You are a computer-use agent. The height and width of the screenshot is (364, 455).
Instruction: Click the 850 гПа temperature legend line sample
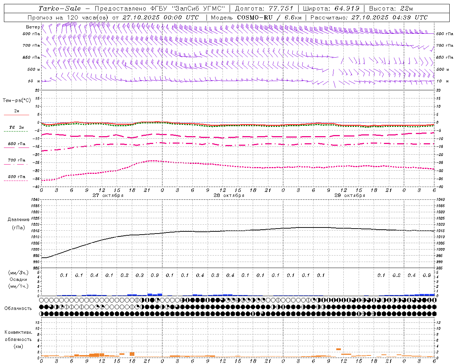pos(16,148)
